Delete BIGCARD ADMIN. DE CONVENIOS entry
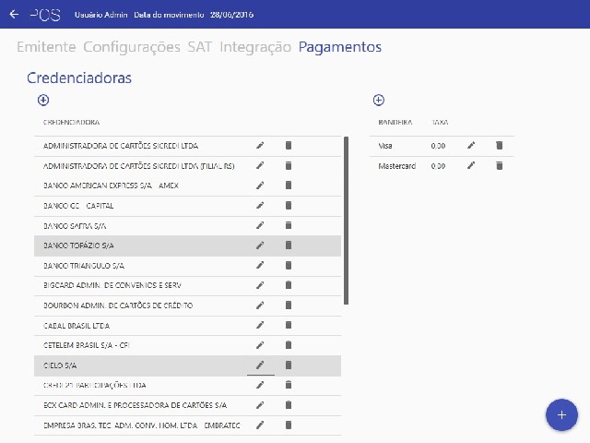The width and height of the screenshot is (590, 443). 289,285
